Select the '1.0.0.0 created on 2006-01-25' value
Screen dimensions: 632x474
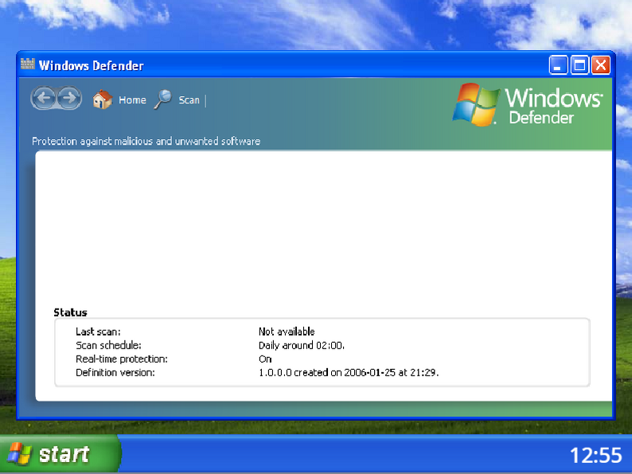tap(349, 373)
